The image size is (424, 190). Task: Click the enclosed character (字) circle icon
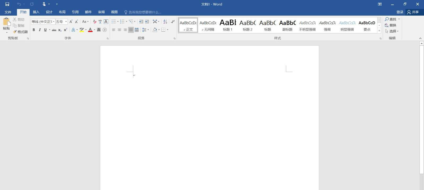pyautogui.click(x=105, y=30)
